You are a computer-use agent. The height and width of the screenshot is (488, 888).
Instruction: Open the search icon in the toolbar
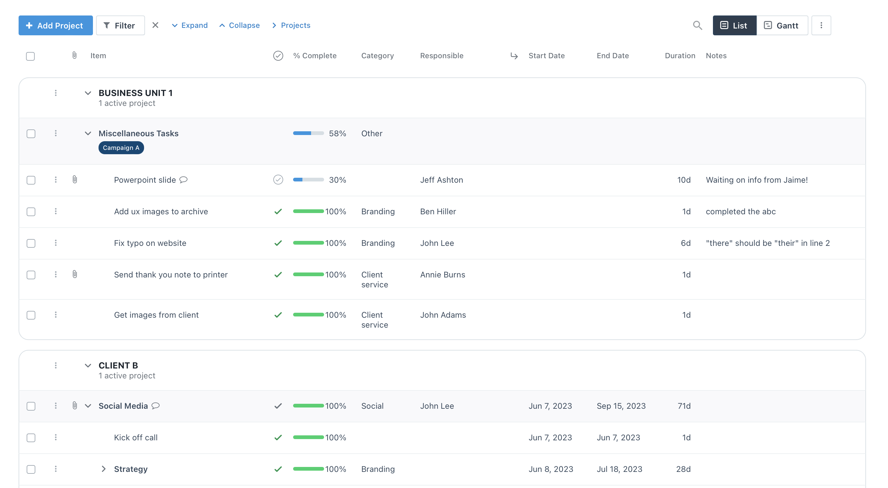coord(697,25)
